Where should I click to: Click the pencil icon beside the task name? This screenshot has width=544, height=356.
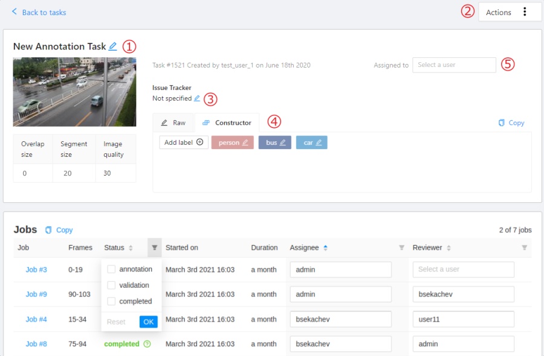(x=113, y=46)
